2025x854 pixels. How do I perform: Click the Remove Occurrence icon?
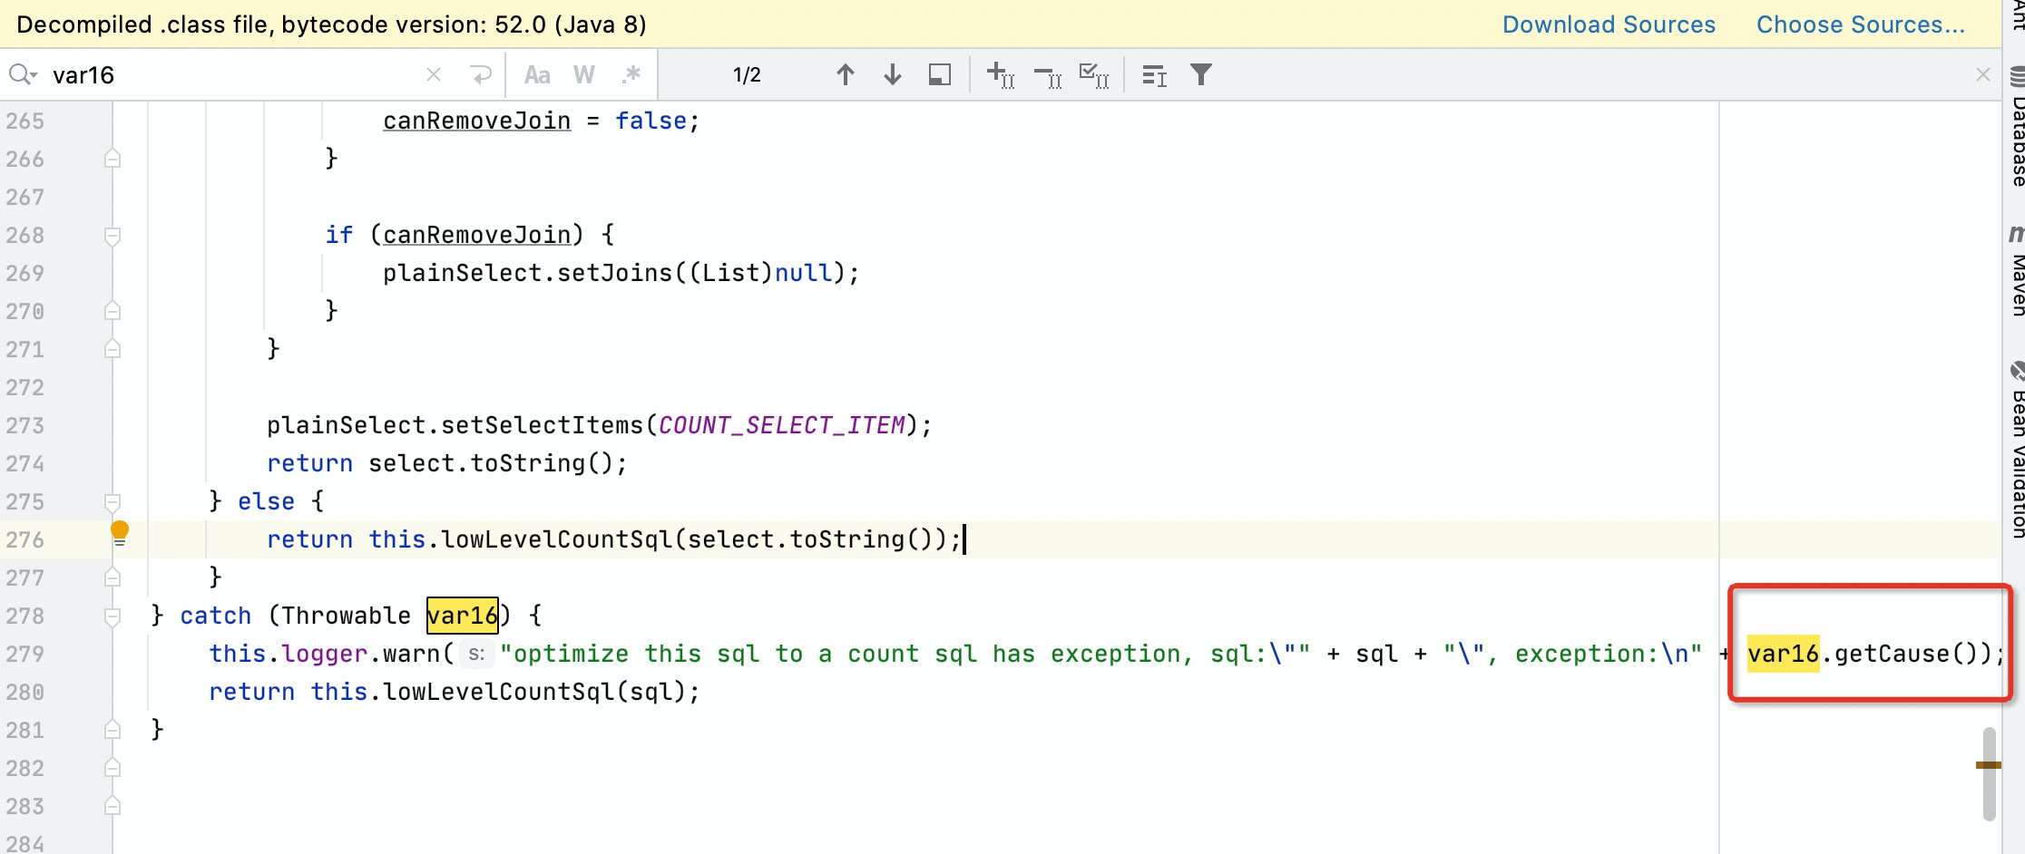coord(1048,74)
